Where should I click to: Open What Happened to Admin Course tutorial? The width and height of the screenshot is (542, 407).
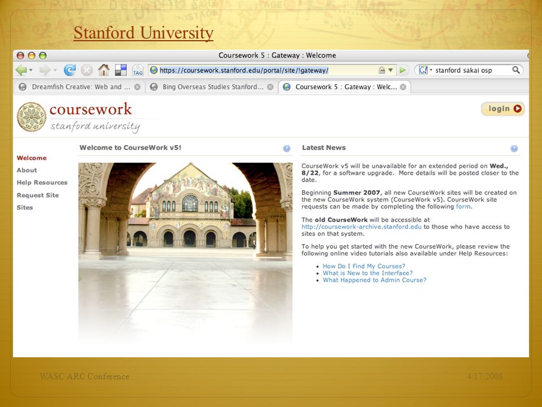(374, 280)
